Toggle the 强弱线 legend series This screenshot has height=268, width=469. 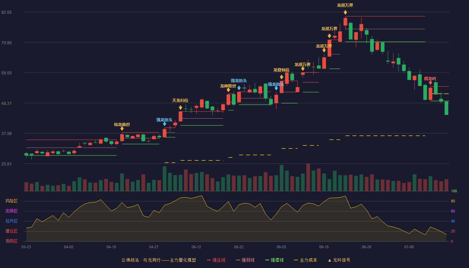[245, 260]
